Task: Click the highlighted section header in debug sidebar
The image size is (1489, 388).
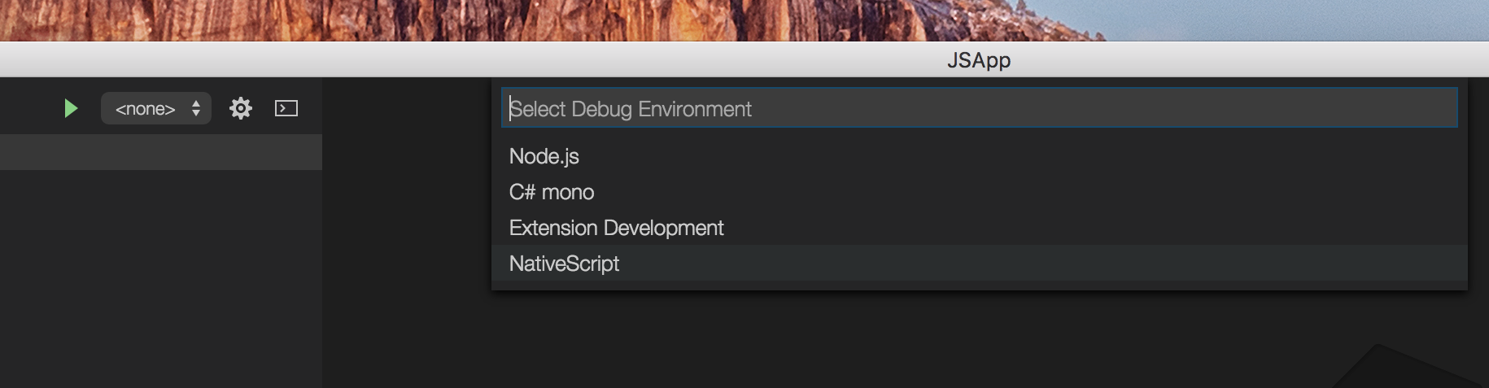Action: 161,152
